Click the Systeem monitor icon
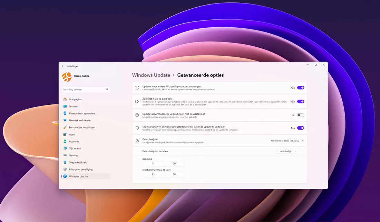 [x=65, y=107]
